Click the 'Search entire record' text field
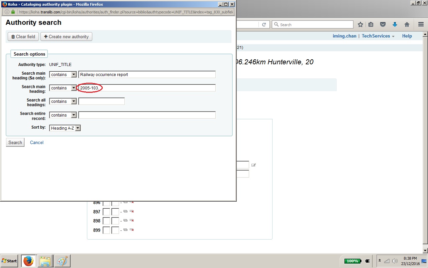 click(x=147, y=115)
